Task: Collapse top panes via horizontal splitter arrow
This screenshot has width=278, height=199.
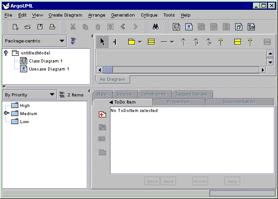Action: pos(4,87)
